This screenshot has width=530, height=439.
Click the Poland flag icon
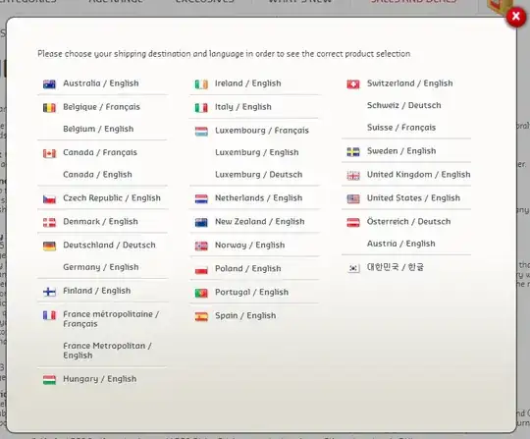point(201,269)
